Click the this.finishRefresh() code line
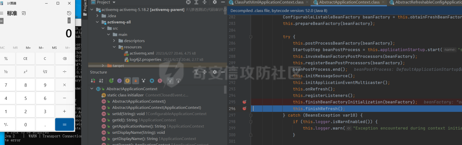 pos(319,109)
